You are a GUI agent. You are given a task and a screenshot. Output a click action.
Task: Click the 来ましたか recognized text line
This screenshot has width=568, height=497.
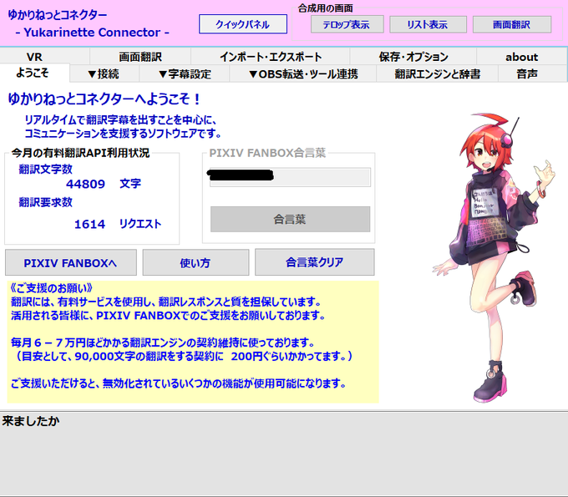31,421
